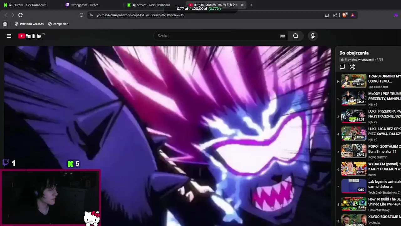Share this page via the share icon
The width and height of the screenshot is (401, 226).
click(335, 15)
